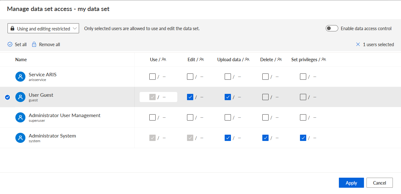This screenshot has height=194, width=401.
Task: Click the greyed Edit checkbox for Administrator System
Action: click(x=190, y=138)
